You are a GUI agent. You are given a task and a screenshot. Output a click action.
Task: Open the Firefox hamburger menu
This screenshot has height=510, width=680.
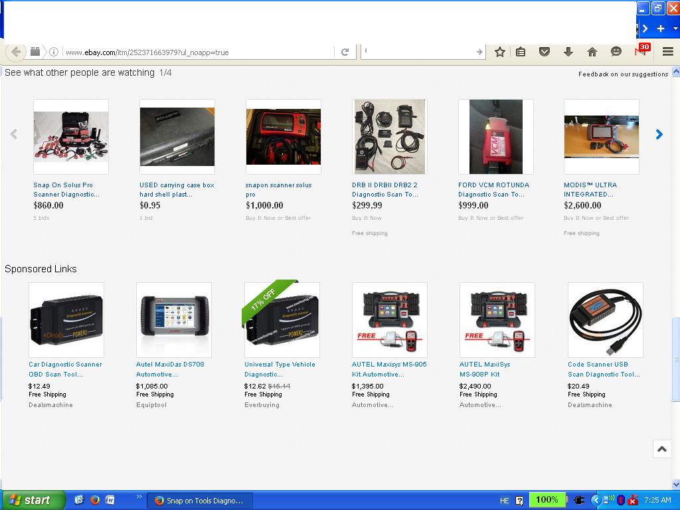pos(668,52)
